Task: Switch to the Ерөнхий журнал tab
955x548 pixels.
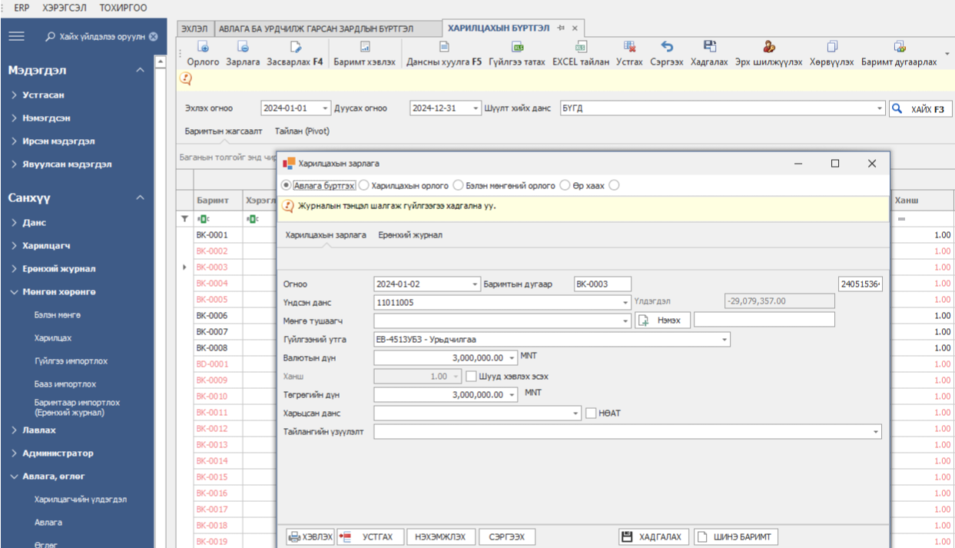Action: pyautogui.click(x=410, y=235)
